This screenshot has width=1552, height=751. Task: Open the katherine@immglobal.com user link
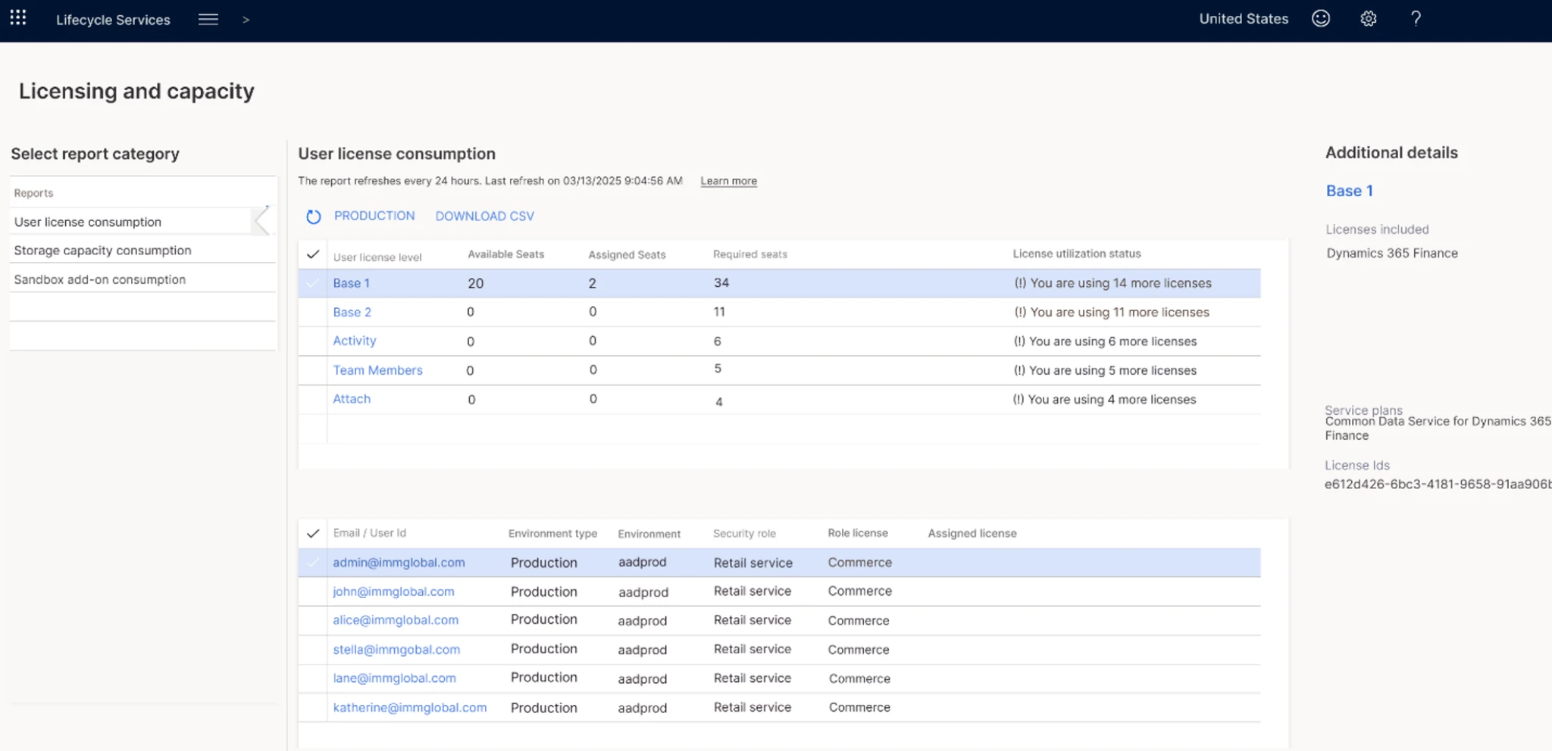[410, 708]
